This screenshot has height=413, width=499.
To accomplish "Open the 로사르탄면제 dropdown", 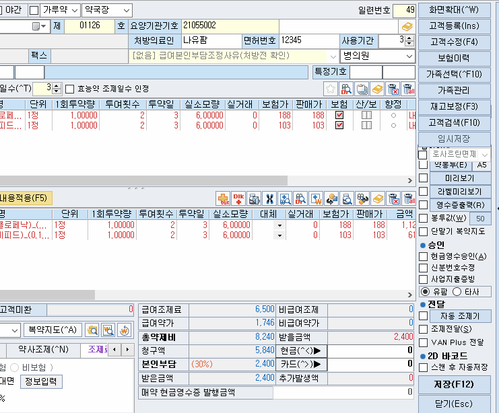I will [485, 155].
